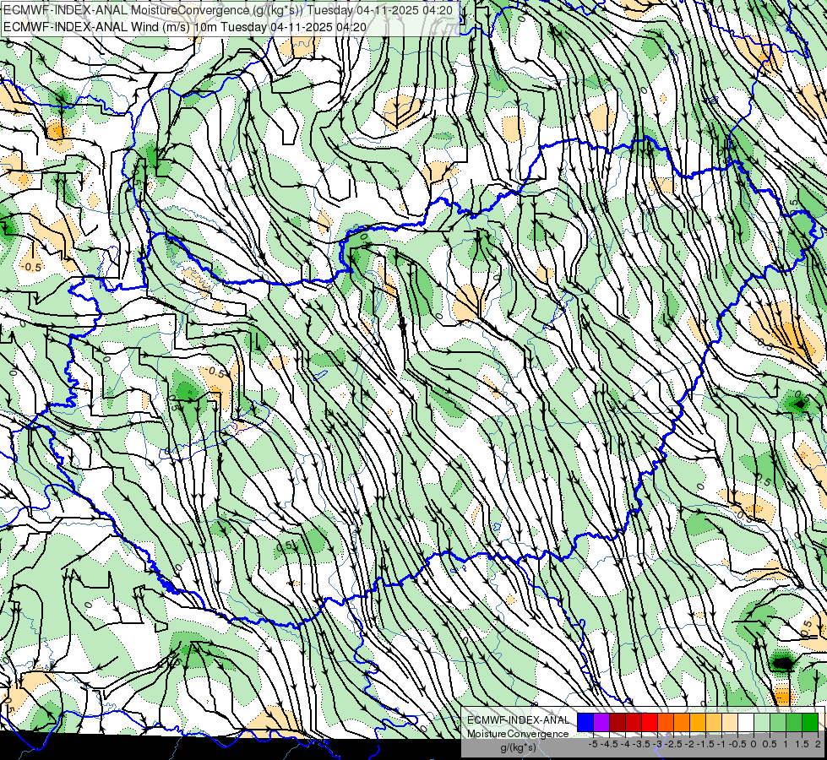Viewport: 827px width, 760px height.
Task: Select legend swatch between -2 and -1.5
Action: pos(698,723)
